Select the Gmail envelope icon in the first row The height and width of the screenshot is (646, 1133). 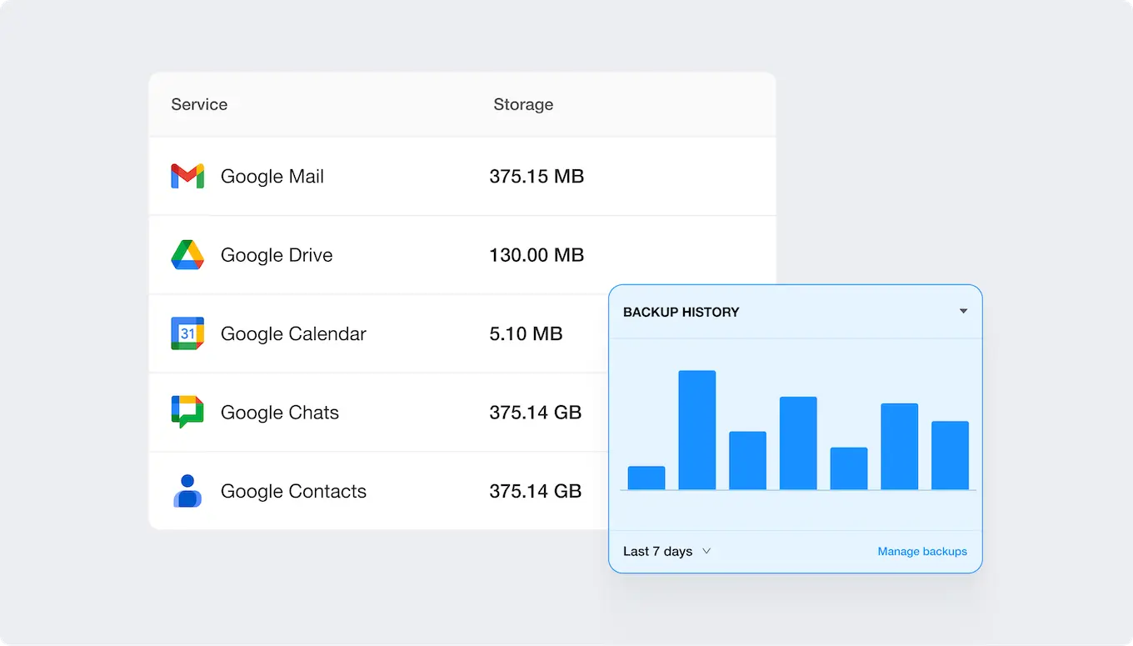(187, 176)
